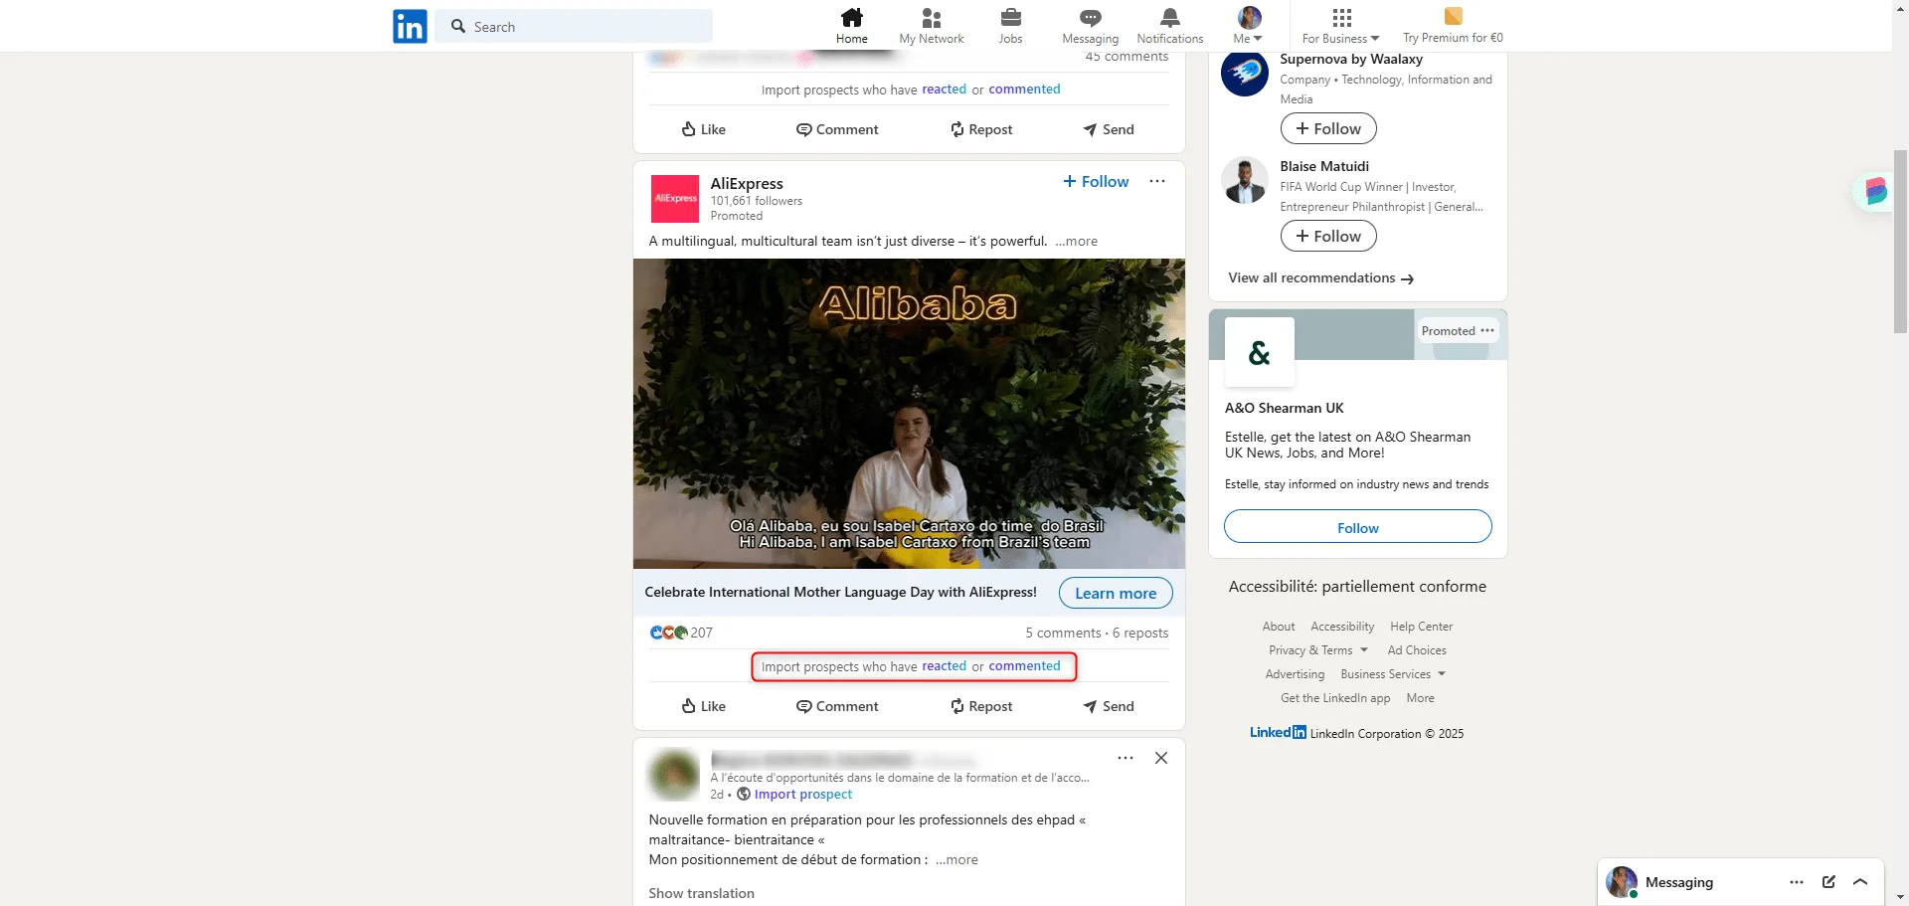Click 'reacted' link in the top post
Viewport: 1909px width, 906px height.
point(944,90)
